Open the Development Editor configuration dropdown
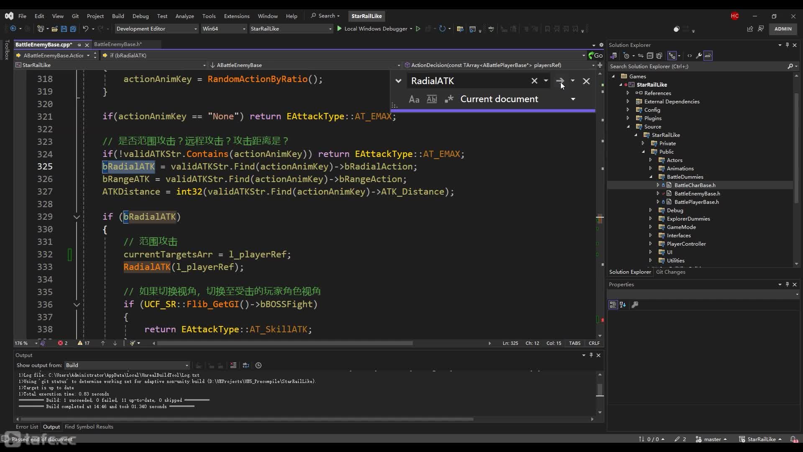This screenshot has width=803, height=452. pos(156,29)
